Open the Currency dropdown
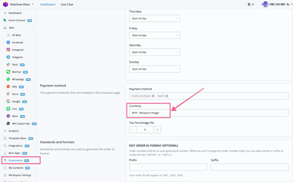This screenshot has height=182, width=293. (209, 113)
